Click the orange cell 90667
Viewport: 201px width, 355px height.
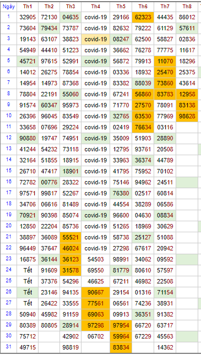click(x=96, y=292)
